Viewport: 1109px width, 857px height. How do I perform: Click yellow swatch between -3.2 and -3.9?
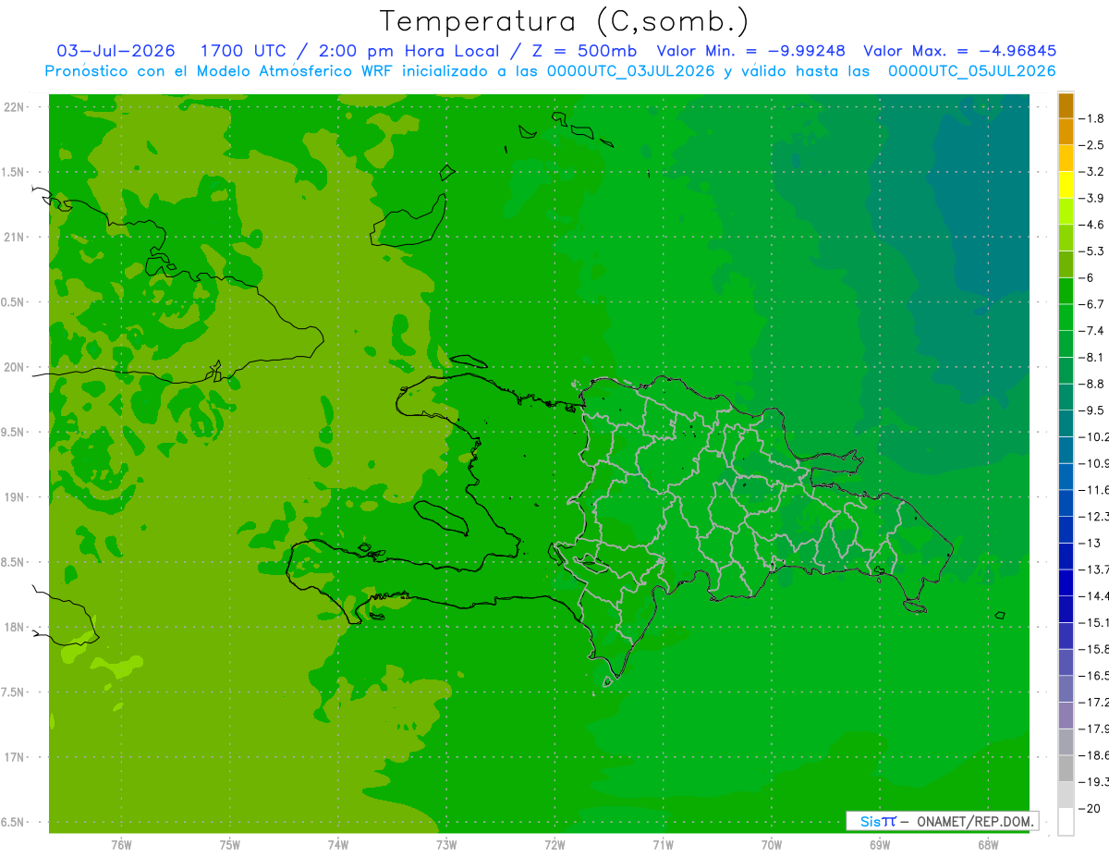[1066, 185]
